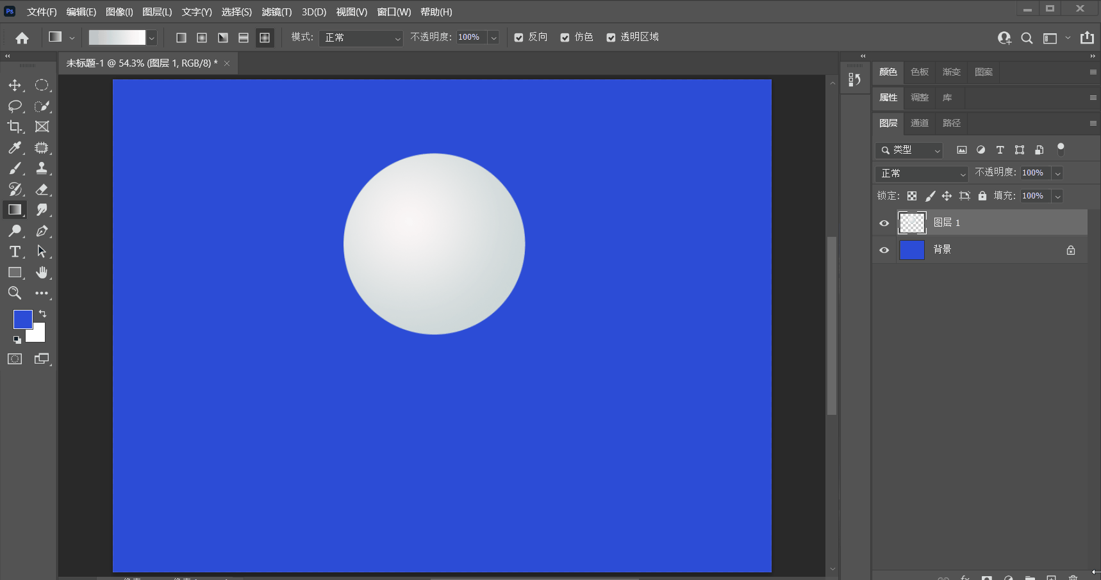Open the layer filter 类型 dropdown
The width and height of the screenshot is (1101, 580).
click(909, 150)
